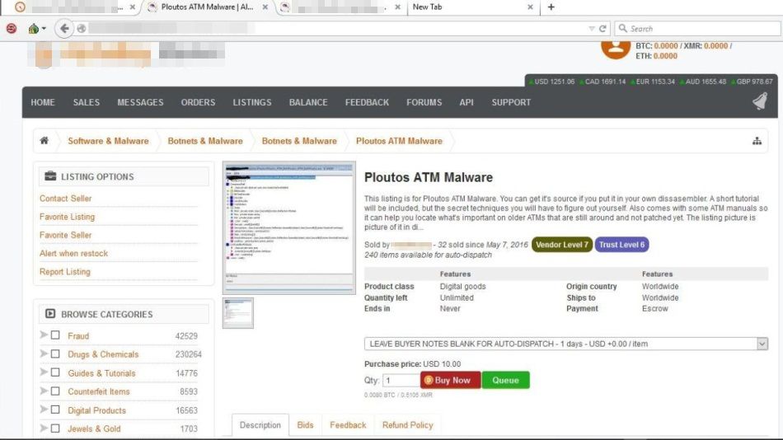783x440 pixels.
Task: Expand the Jewels & Gold category arrow
Action: tap(44, 428)
